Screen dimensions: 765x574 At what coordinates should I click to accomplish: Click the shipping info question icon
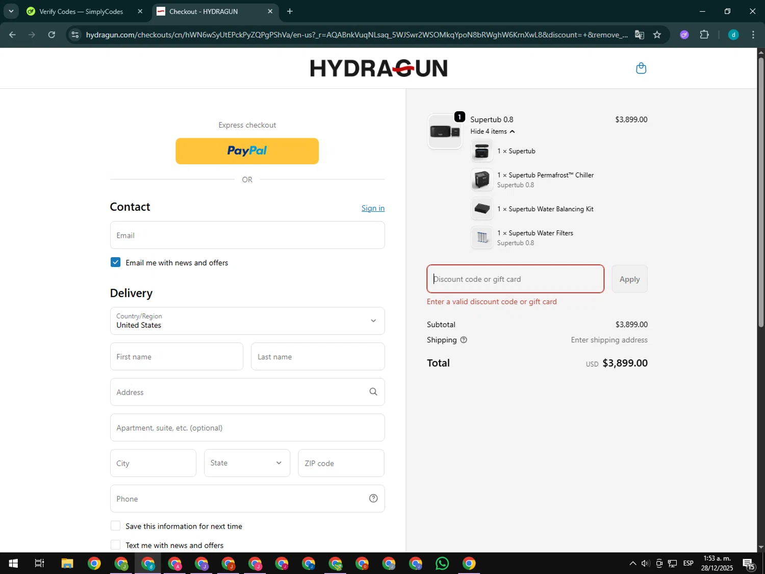(464, 340)
